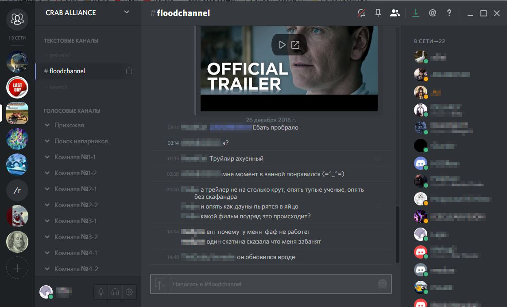Toggle the member list icon
507x307 pixels.
pos(395,13)
